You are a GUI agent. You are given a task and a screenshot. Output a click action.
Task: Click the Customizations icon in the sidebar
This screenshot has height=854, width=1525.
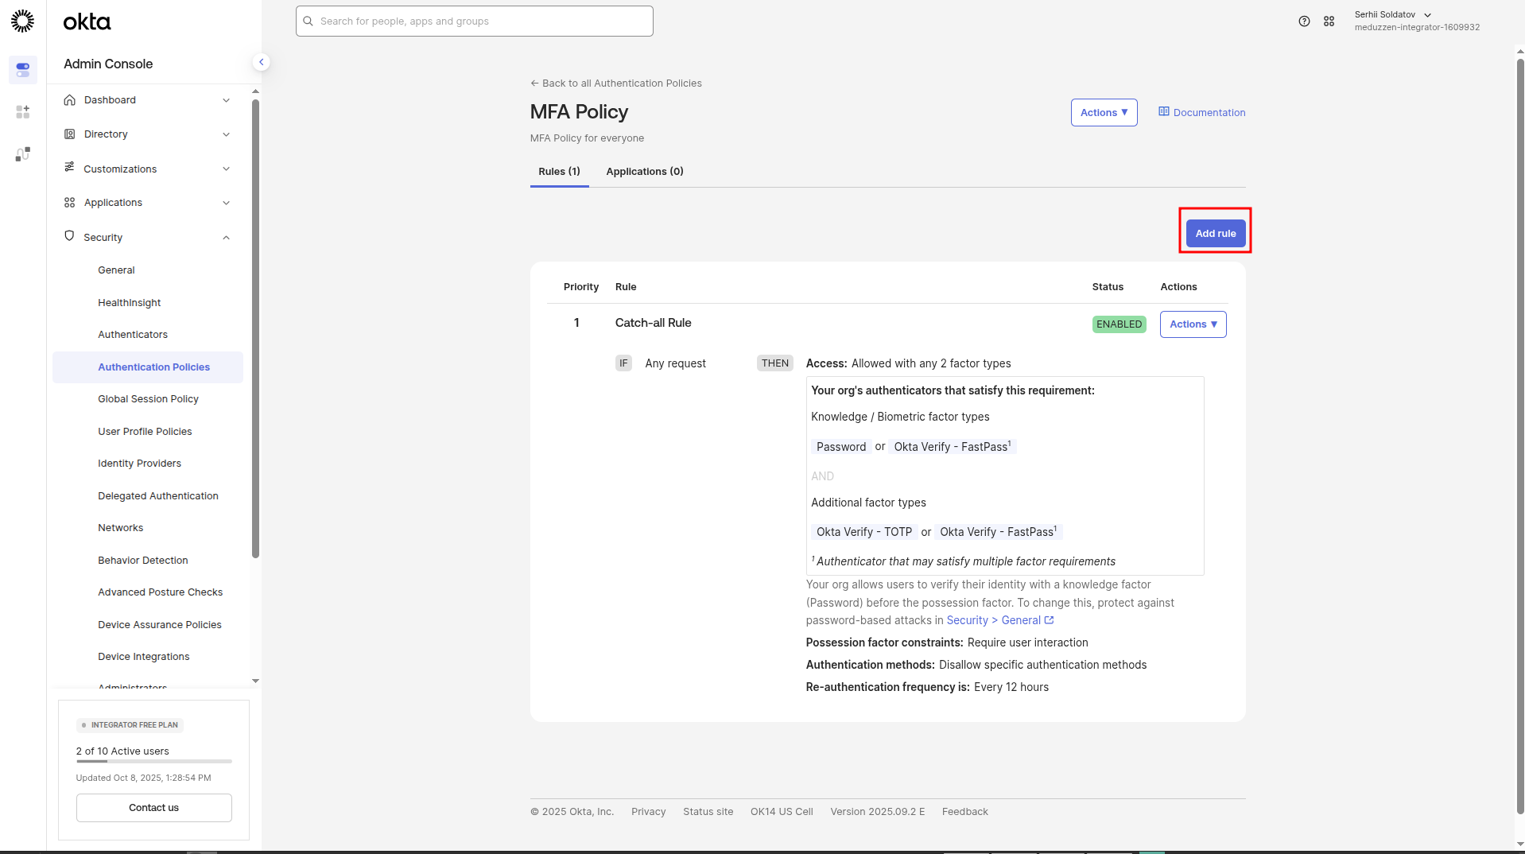tap(70, 168)
